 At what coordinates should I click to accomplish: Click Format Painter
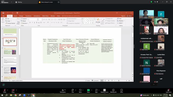(10, 23)
